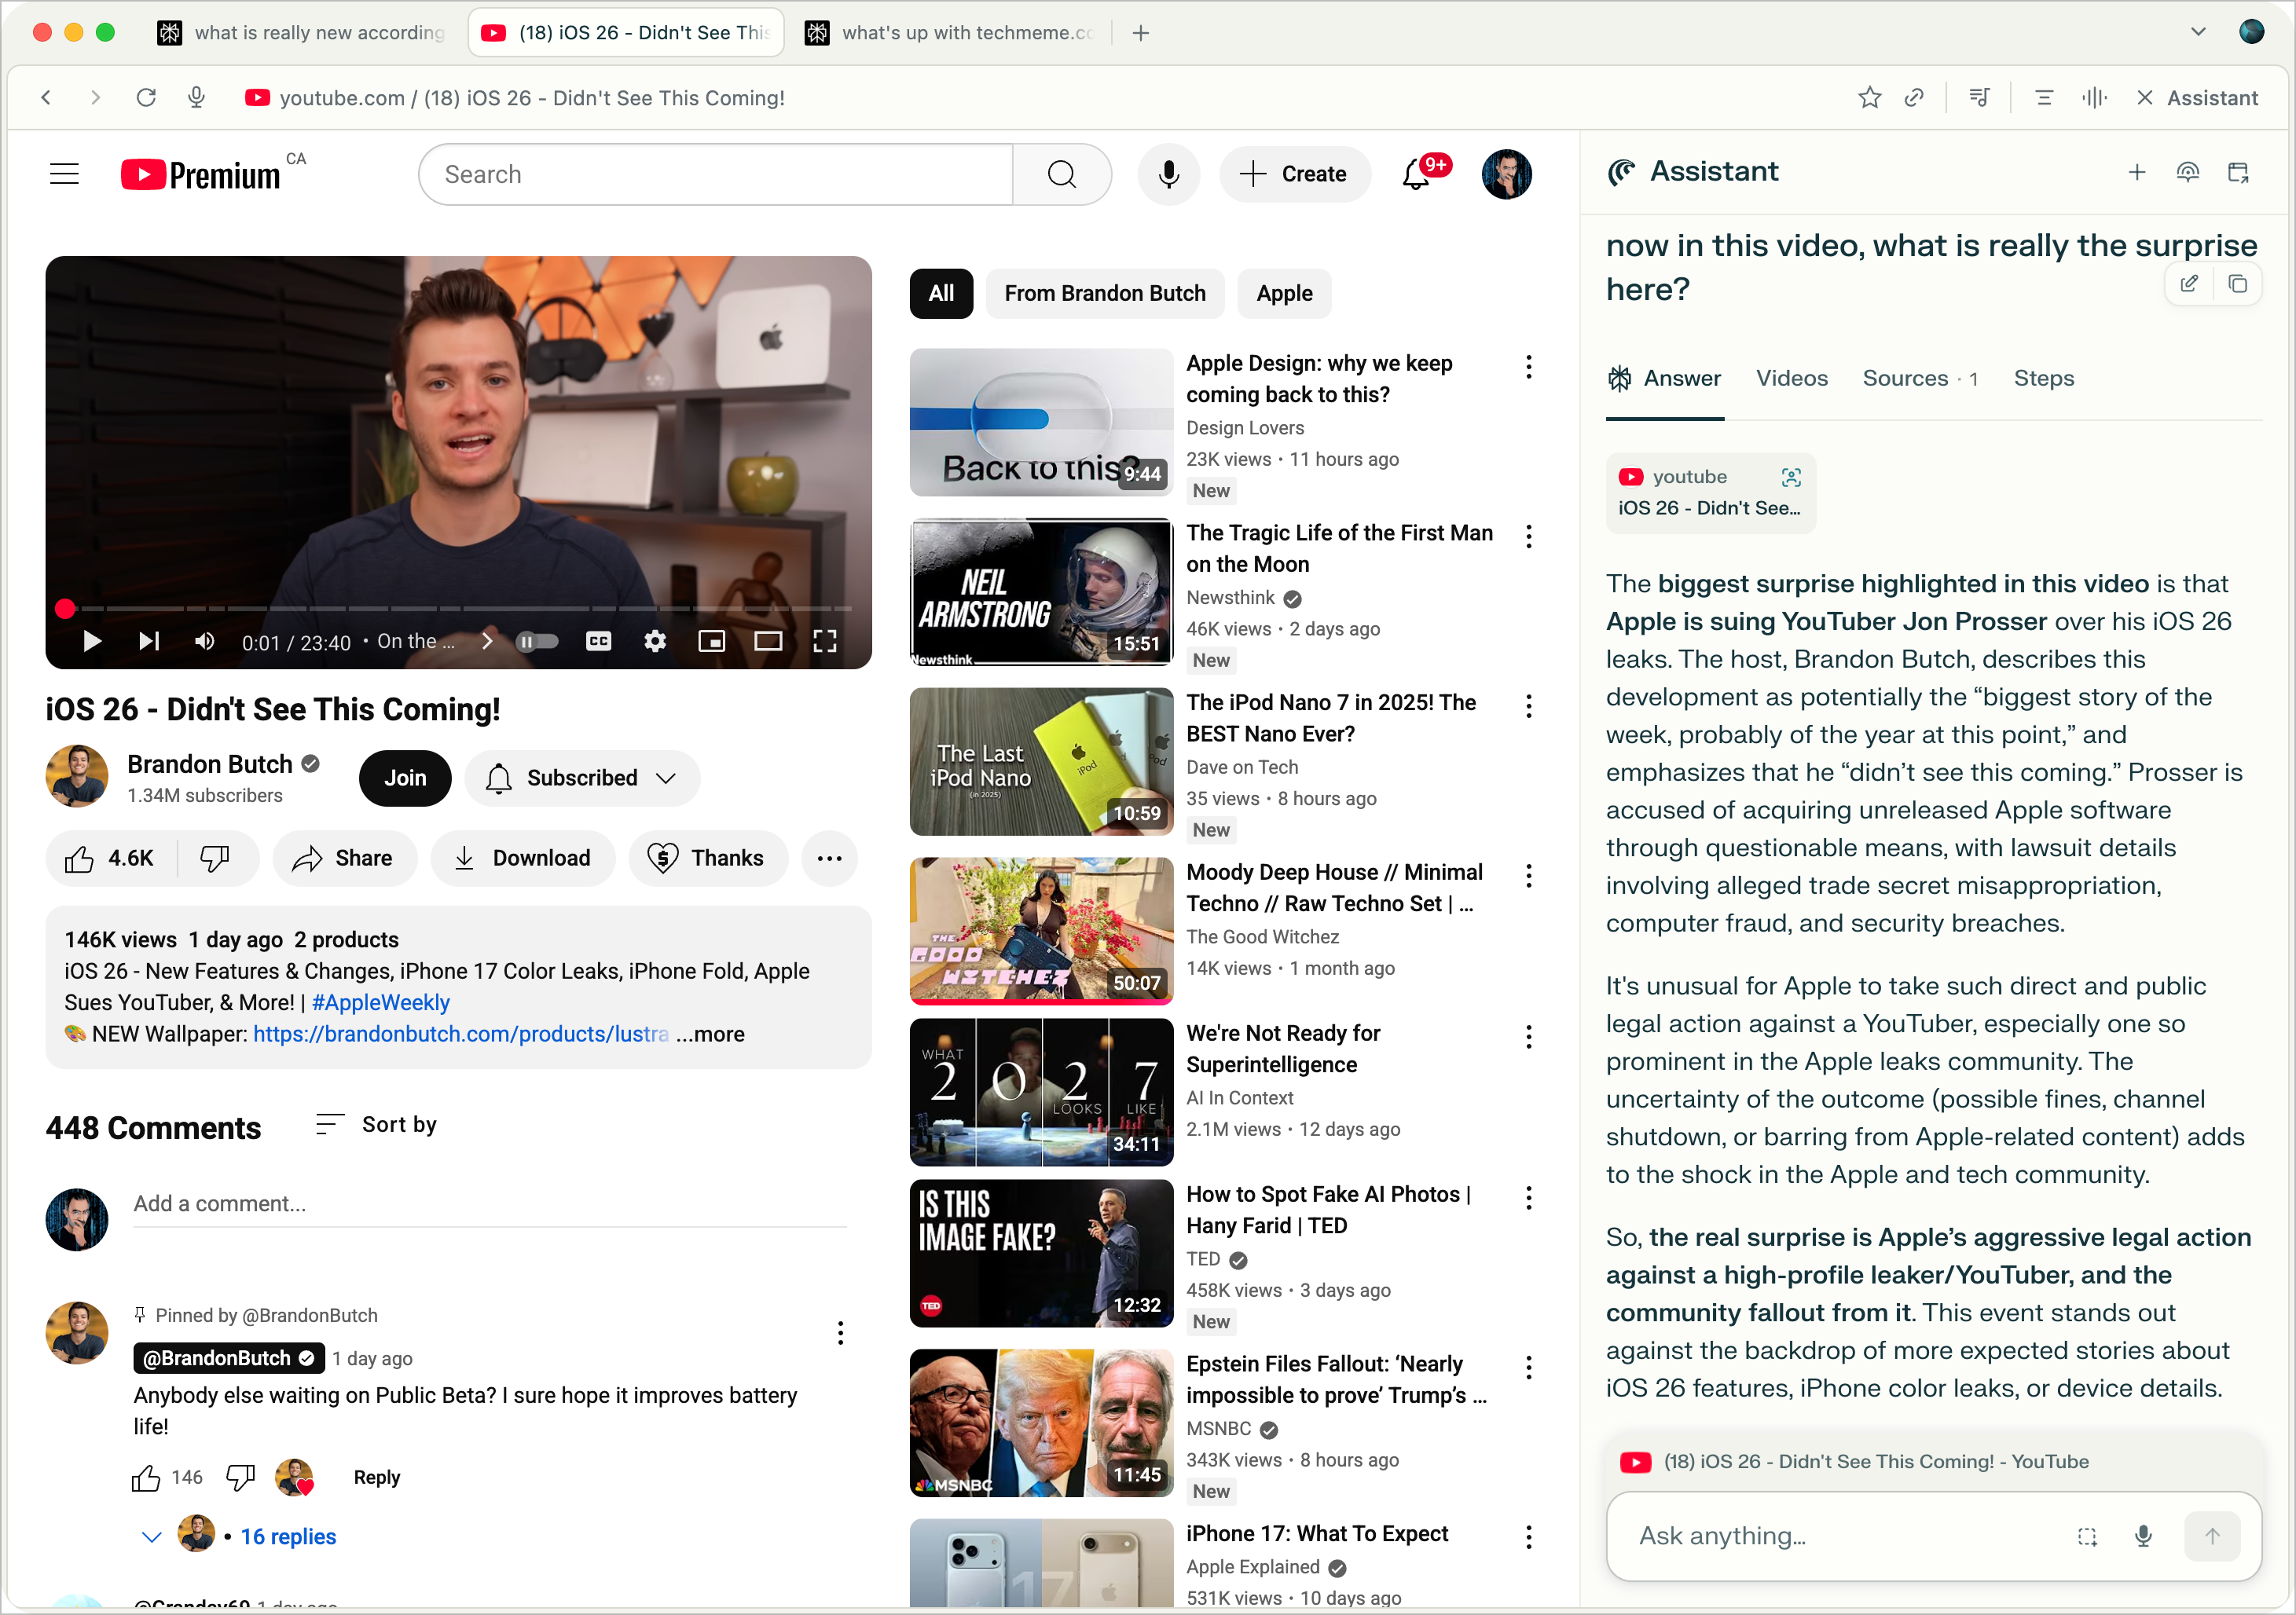Skip to next video
Image resolution: width=2296 pixels, height=1615 pixels.
point(148,641)
